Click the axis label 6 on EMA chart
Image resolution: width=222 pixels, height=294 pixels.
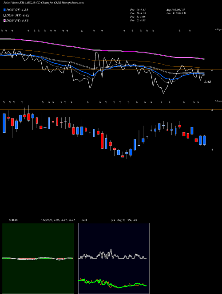[x=212, y=70]
